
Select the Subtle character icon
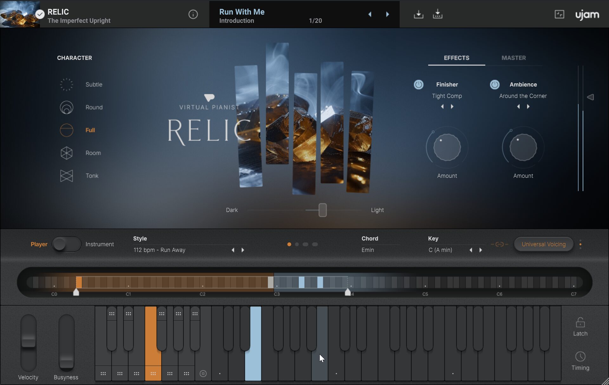point(67,85)
